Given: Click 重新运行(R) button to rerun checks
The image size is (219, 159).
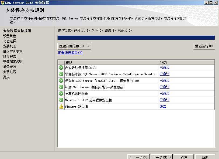Looking at the screenshot, I should tap(204, 46).
